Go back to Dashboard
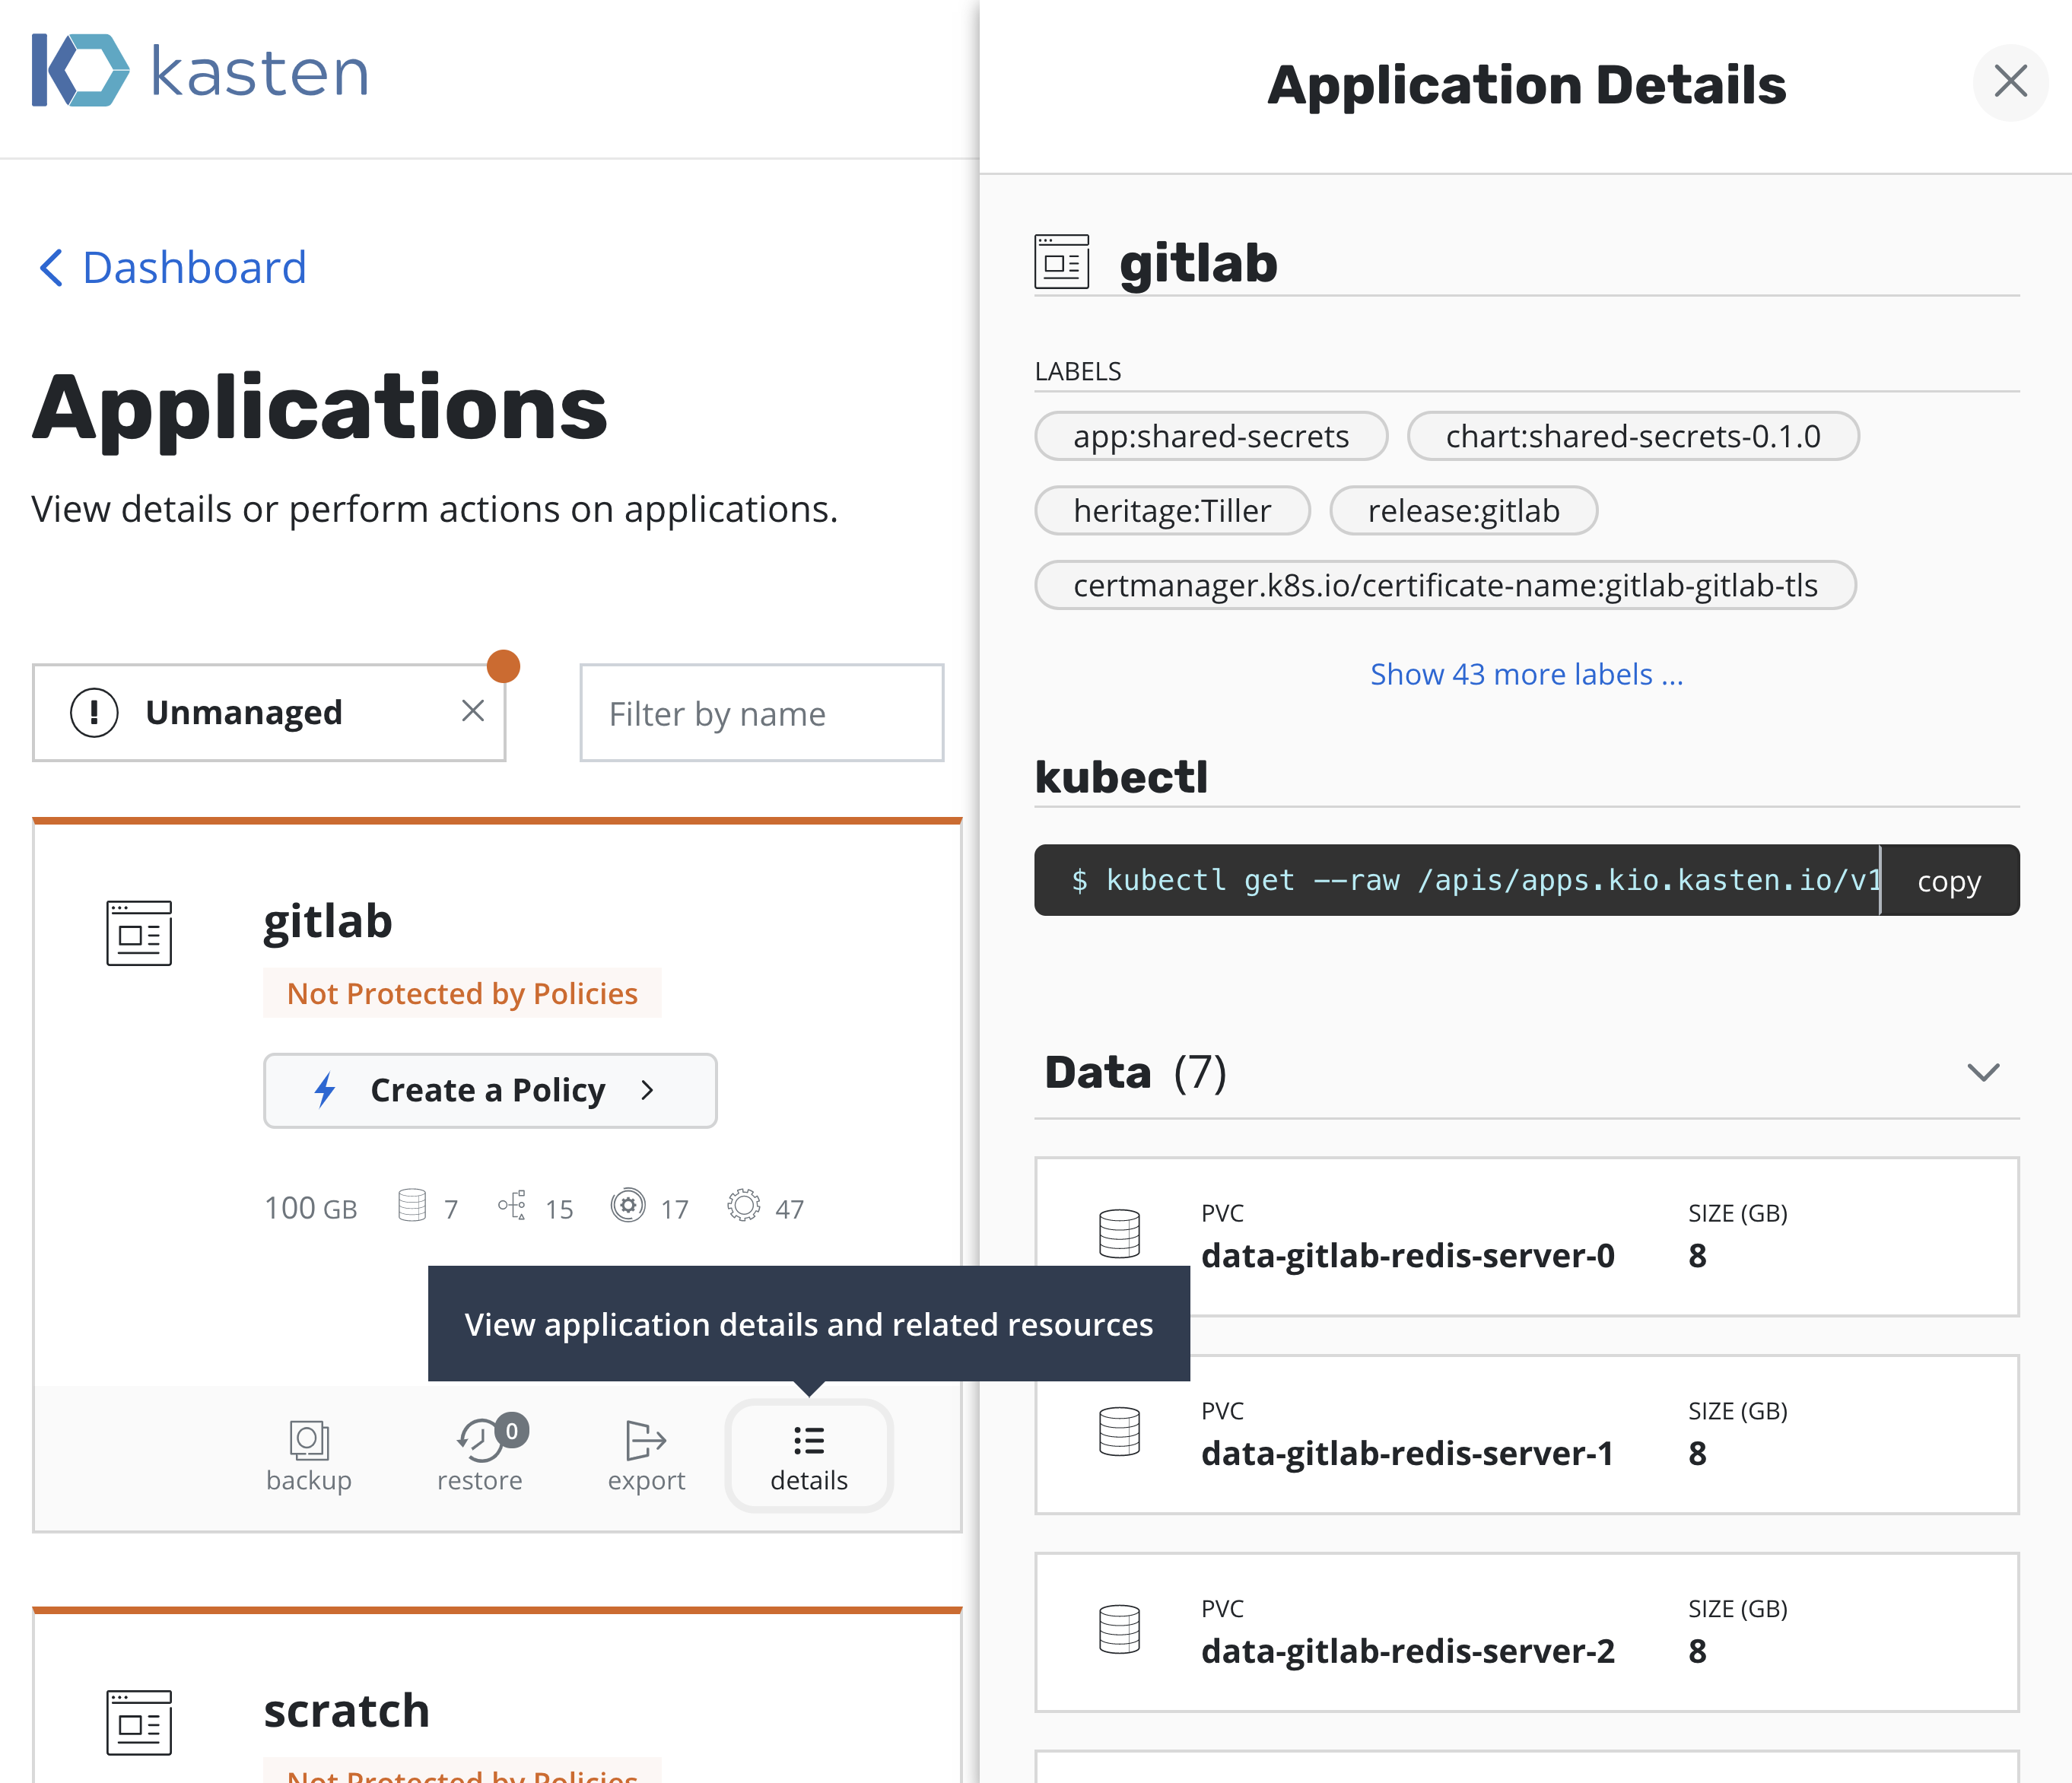This screenshot has height=1783, width=2072. pos(172,268)
